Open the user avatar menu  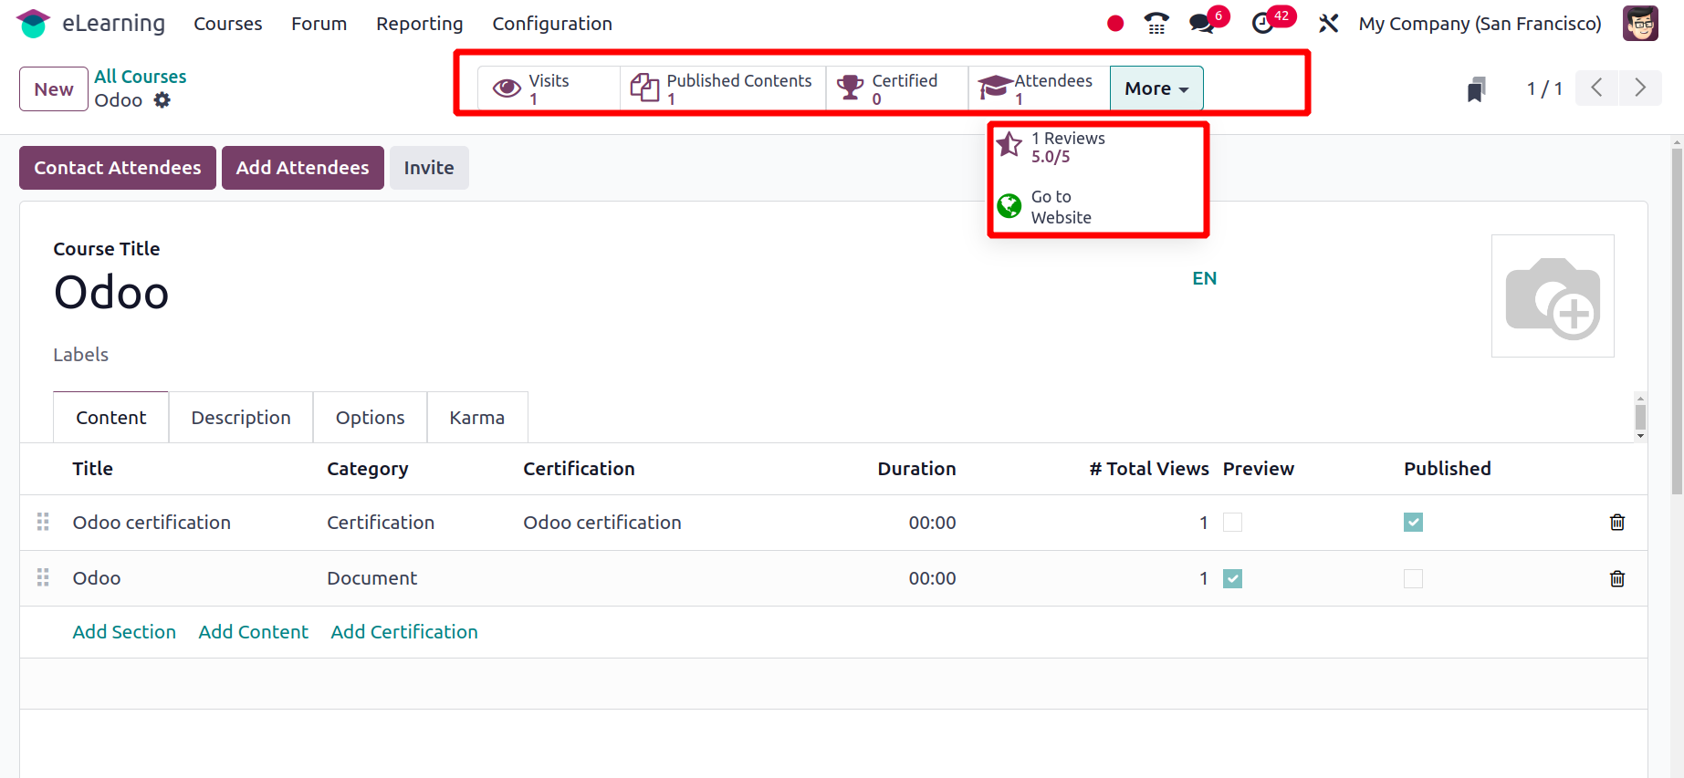(x=1640, y=24)
